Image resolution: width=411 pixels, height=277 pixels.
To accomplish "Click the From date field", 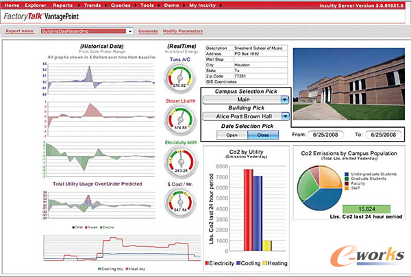I will (x=325, y=135).
